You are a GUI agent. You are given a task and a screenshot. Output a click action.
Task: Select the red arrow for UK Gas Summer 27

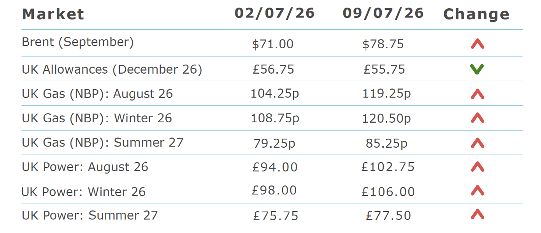[x=477, y=143]
